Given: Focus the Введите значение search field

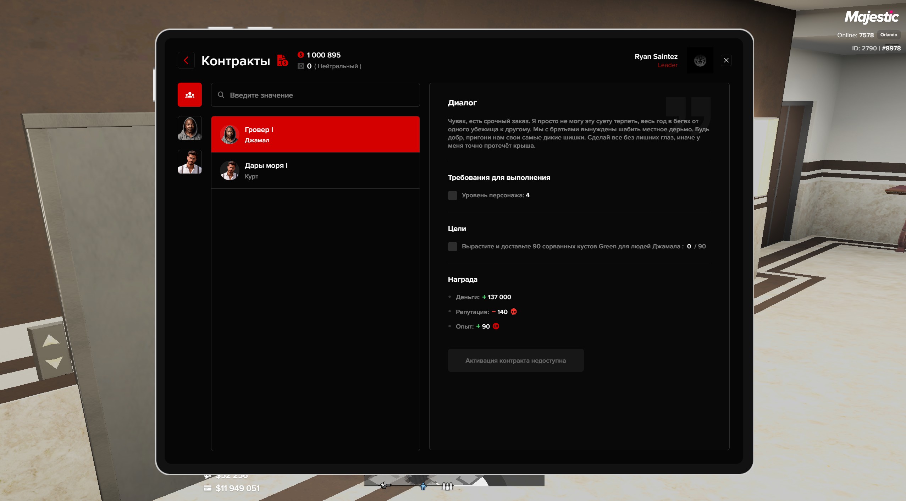Looking at the screenshot, I should 319,95.
